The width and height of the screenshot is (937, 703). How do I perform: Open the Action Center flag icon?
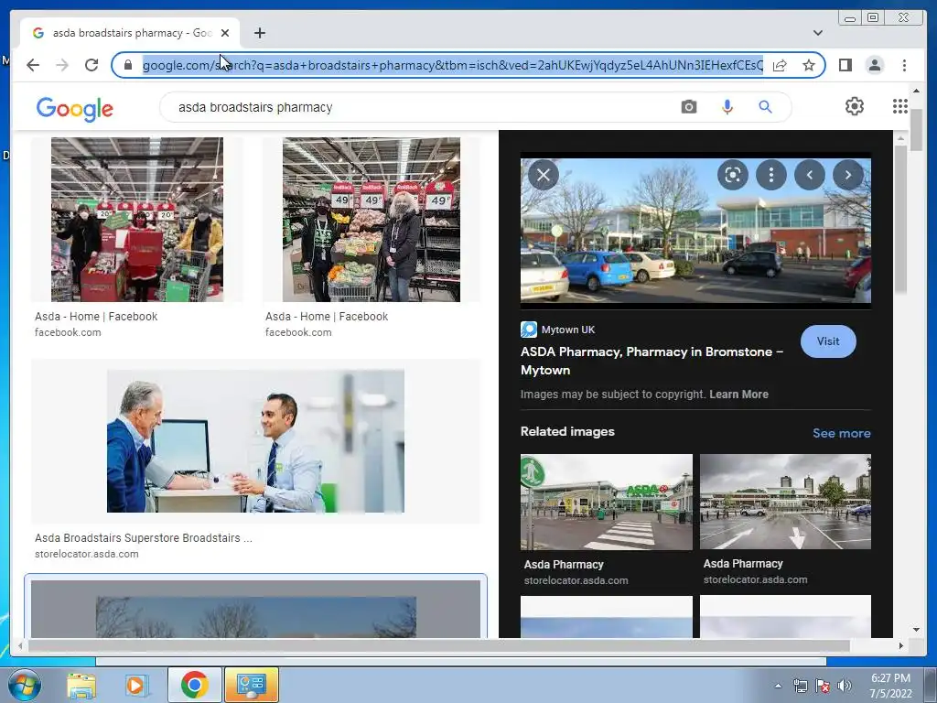[x=823, y=687]
